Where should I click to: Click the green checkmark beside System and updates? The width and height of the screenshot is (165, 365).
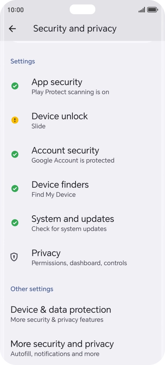pyautogui.click(x=15, y=223)
